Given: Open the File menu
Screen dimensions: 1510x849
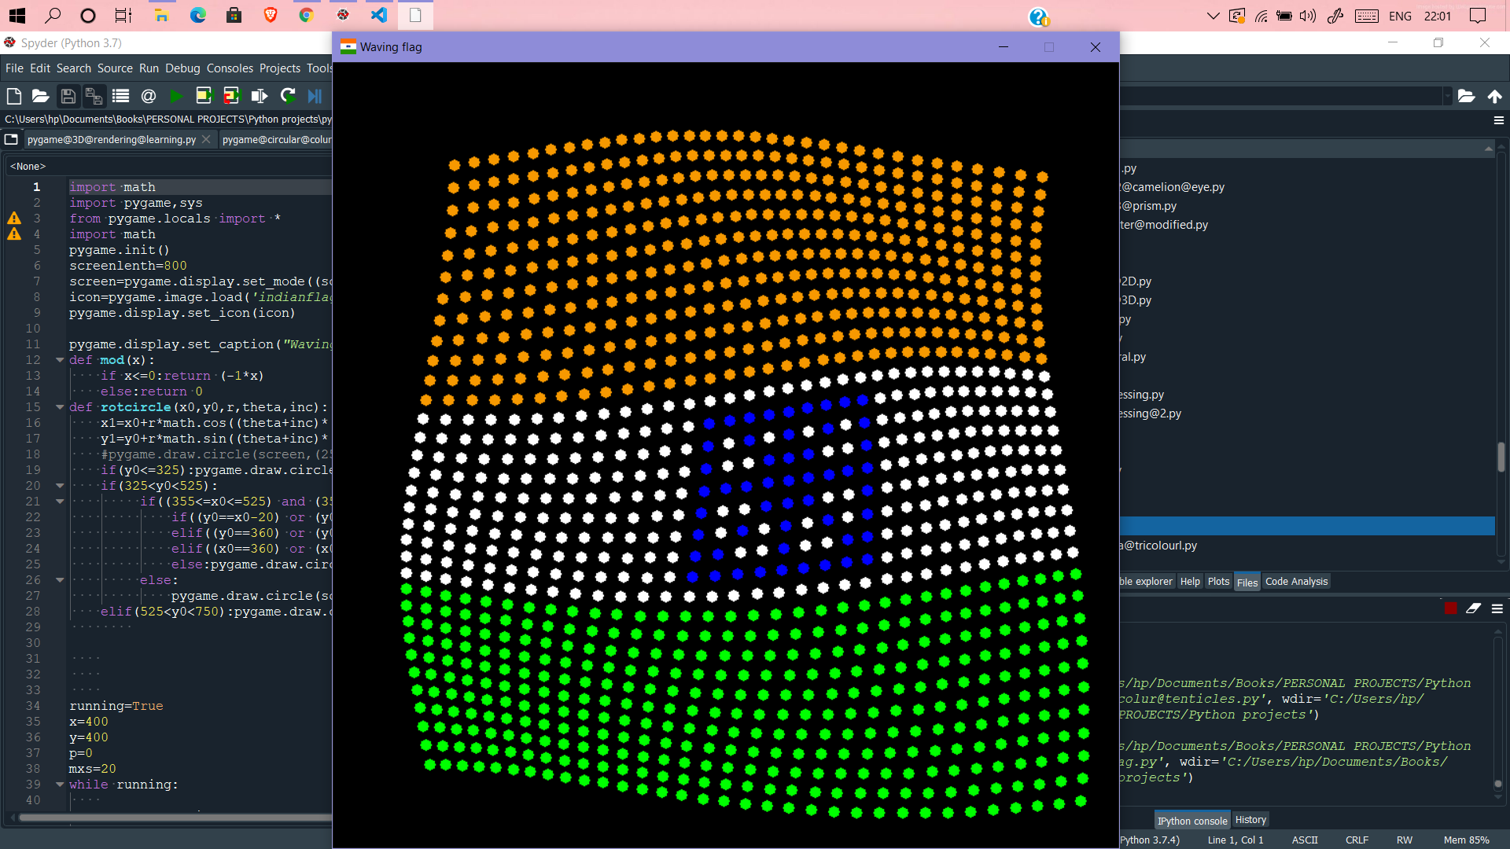Looking at the screenshot, I should point(14,68).
